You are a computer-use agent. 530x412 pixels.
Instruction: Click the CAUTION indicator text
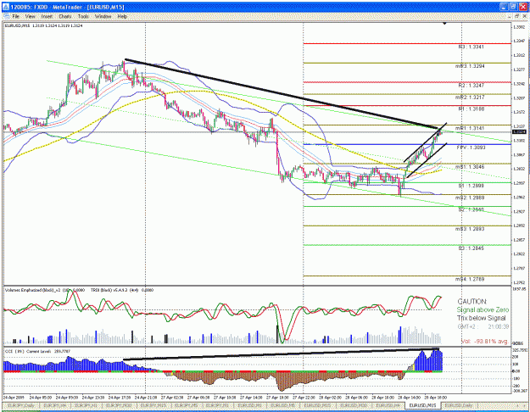pos(471,302)
